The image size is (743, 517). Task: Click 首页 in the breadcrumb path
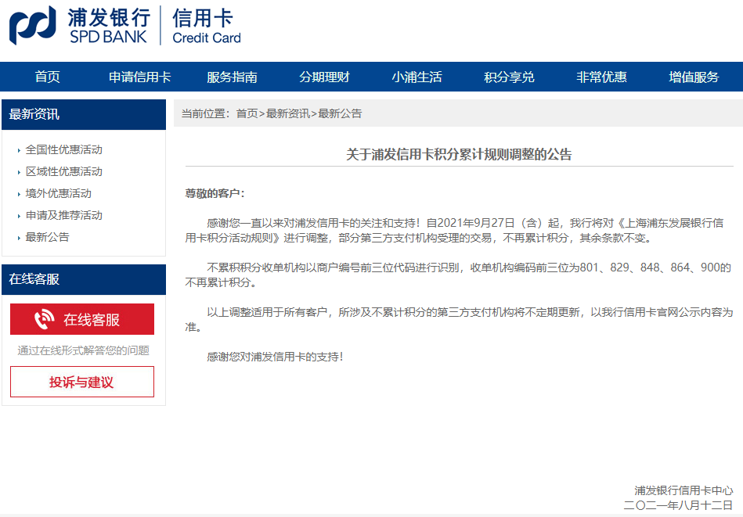247,113
